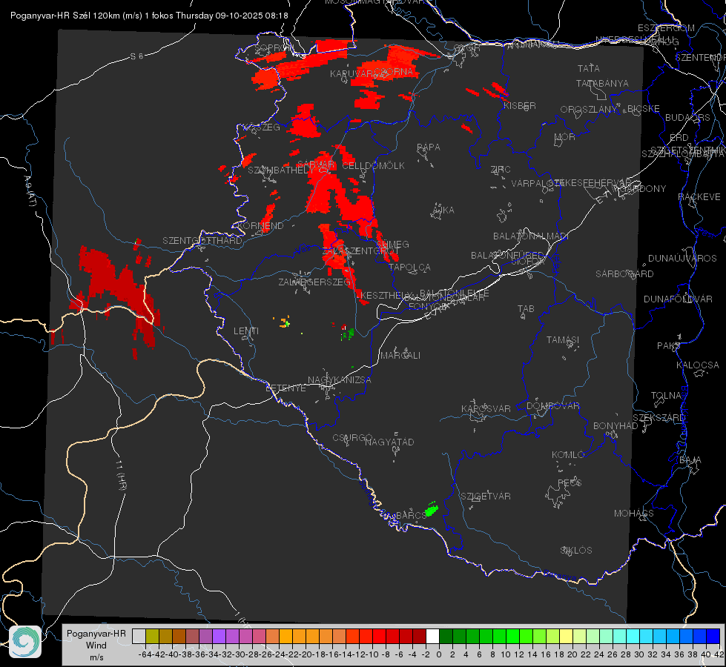Click the KALOCSA city label

point(698,365)
